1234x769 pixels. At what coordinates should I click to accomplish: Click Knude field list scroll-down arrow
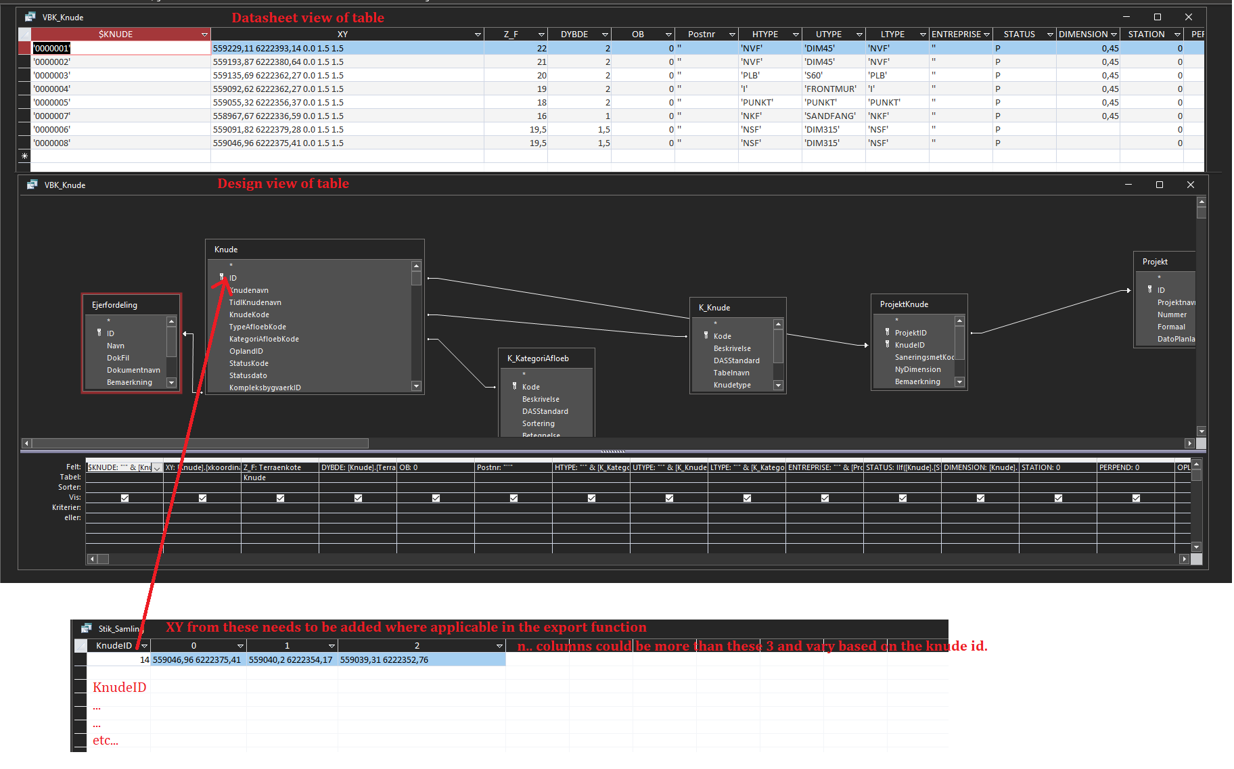click(416, 386)
